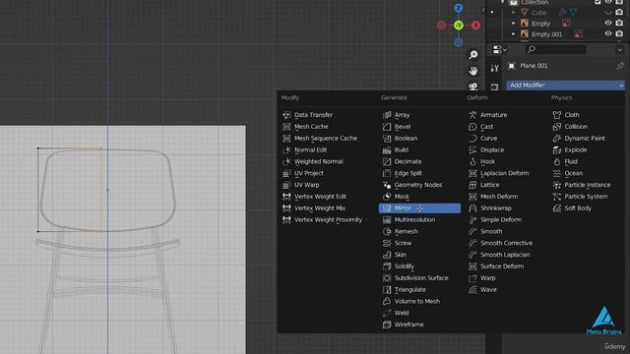Click the green Y axis circle on gizmo
This screenshot has height=354, width=630.
pos(459,26)
